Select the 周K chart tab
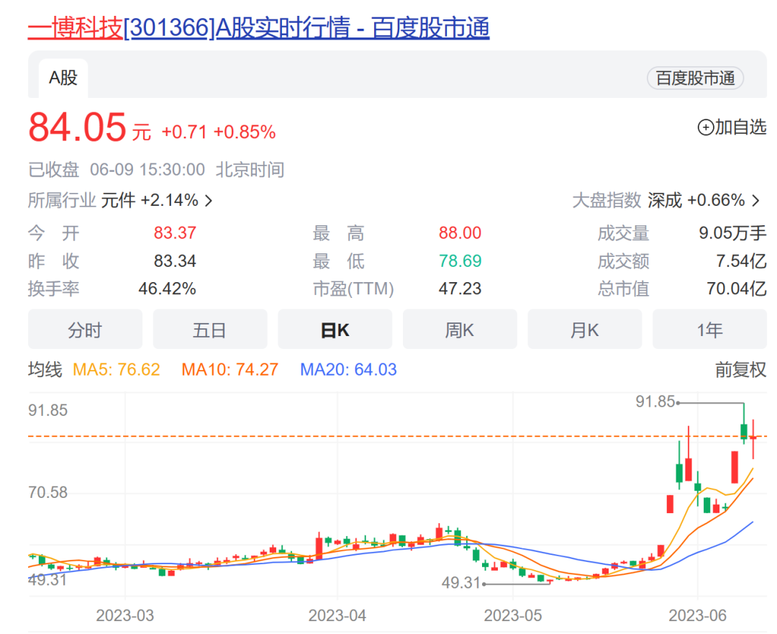The height and width of the screenshot is (634, 777). click(x=460, y=330)
